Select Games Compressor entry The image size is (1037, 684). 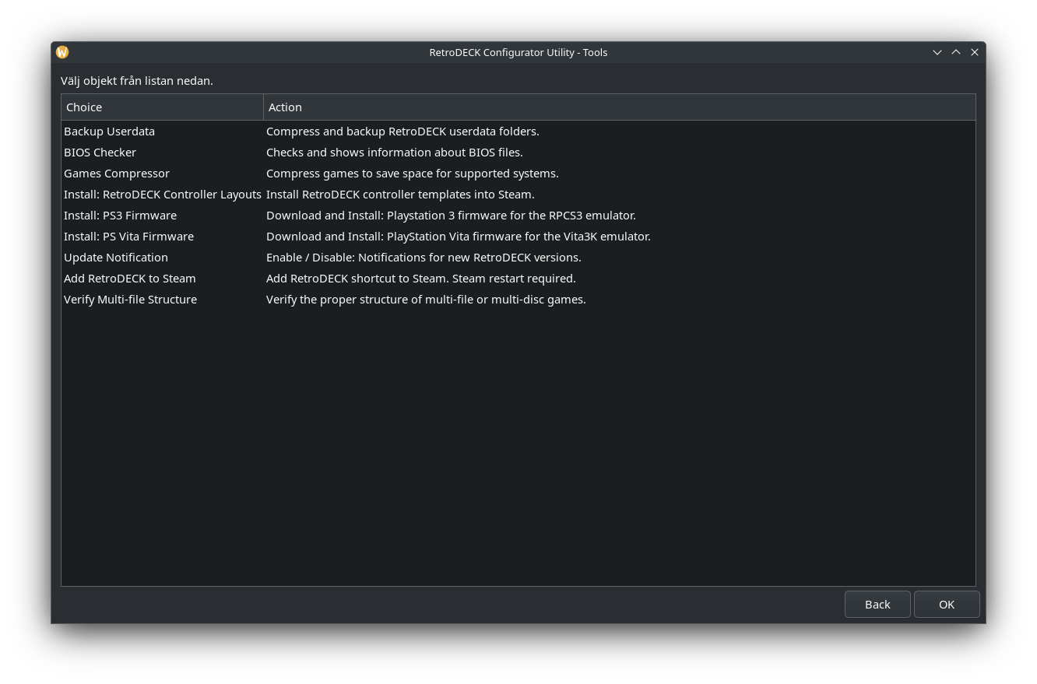pyautogui.click(x=116, y=174)
